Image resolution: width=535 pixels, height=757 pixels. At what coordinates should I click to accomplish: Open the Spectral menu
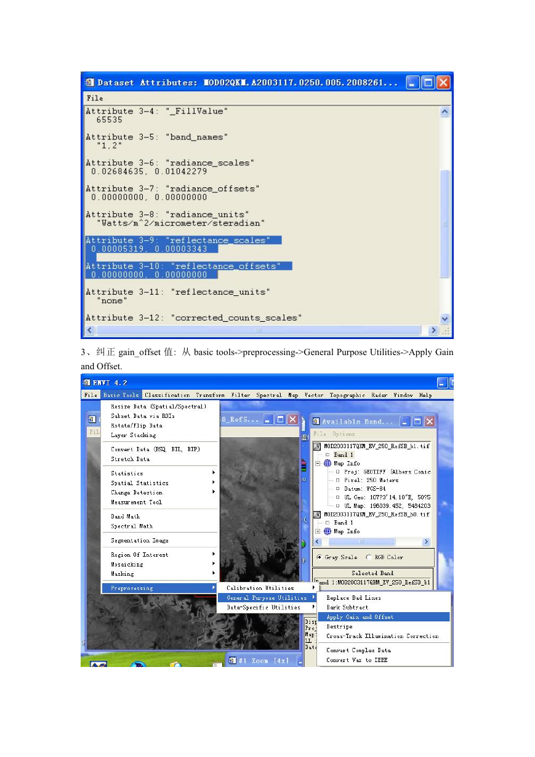[269, 395]
